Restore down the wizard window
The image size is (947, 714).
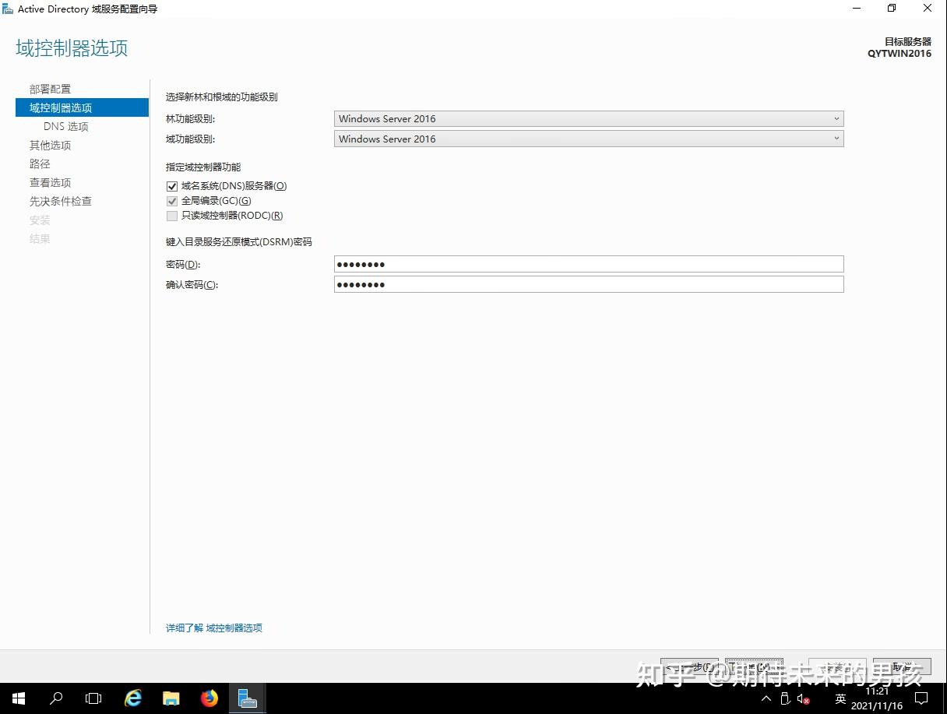click(x=892, y=9)
